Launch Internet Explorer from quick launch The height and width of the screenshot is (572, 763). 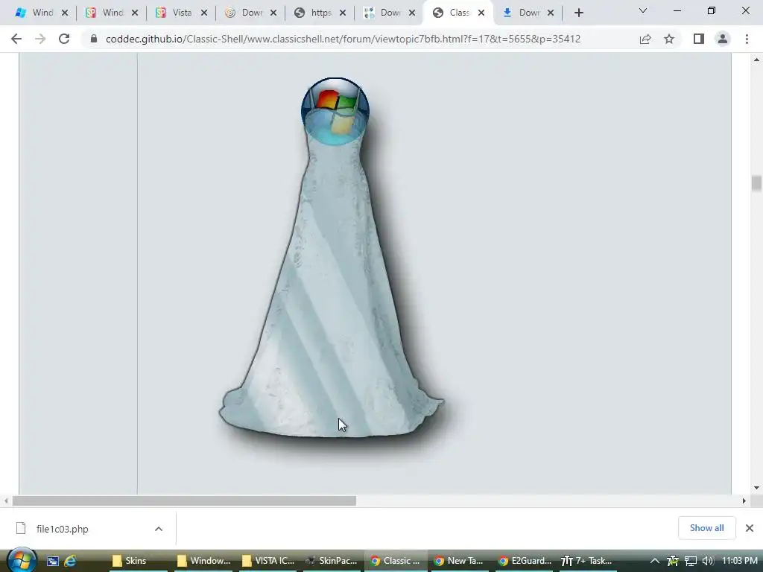[70, 561]
